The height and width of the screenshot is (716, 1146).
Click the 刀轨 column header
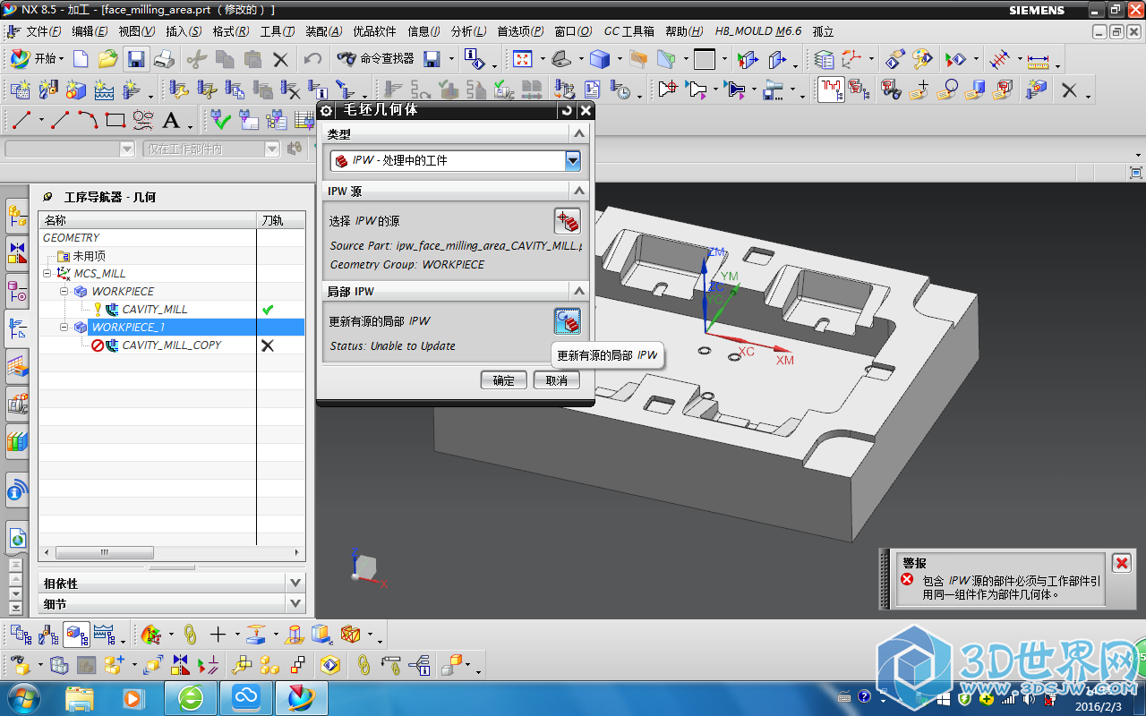pos(280,220)
